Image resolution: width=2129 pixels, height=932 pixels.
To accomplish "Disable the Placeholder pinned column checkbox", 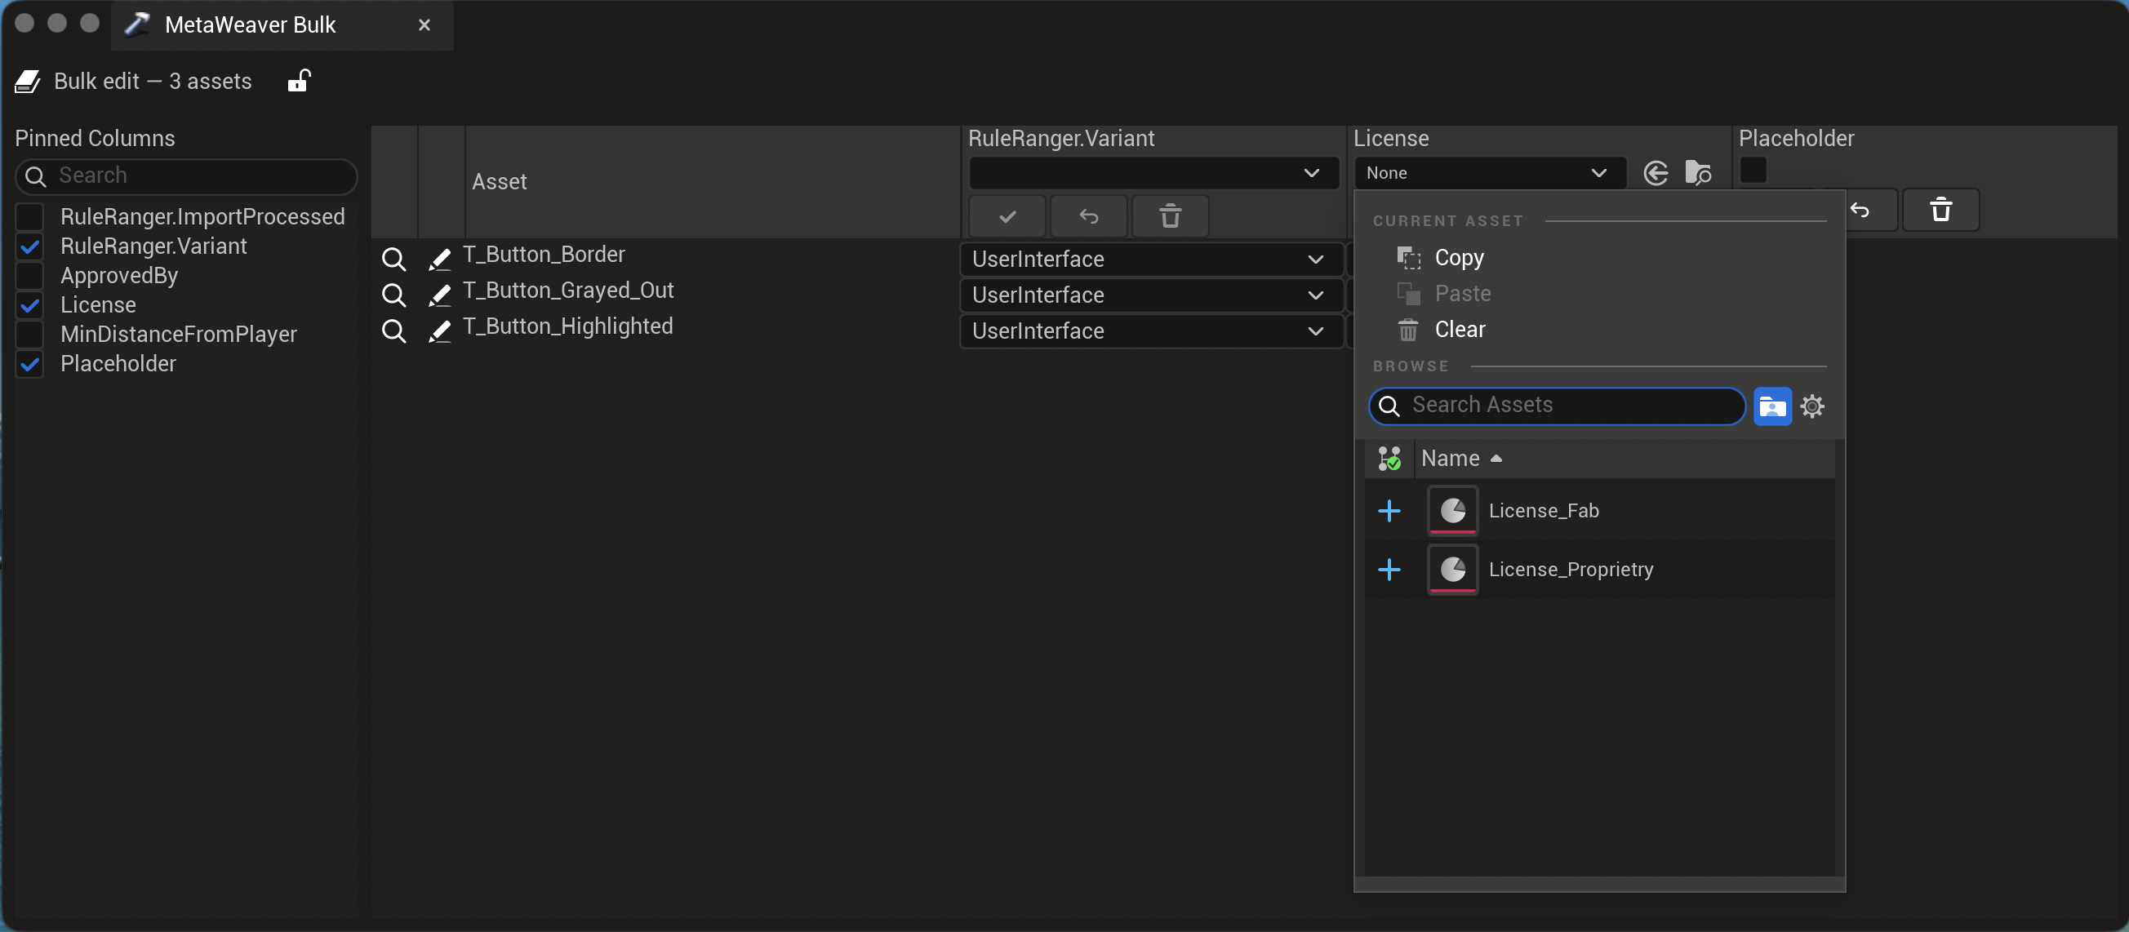I will 29,364.
